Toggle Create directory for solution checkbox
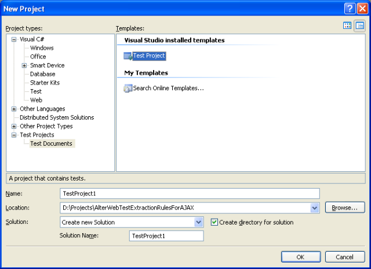The width and height of the screenshot is (371, 269). click(214, 222)
